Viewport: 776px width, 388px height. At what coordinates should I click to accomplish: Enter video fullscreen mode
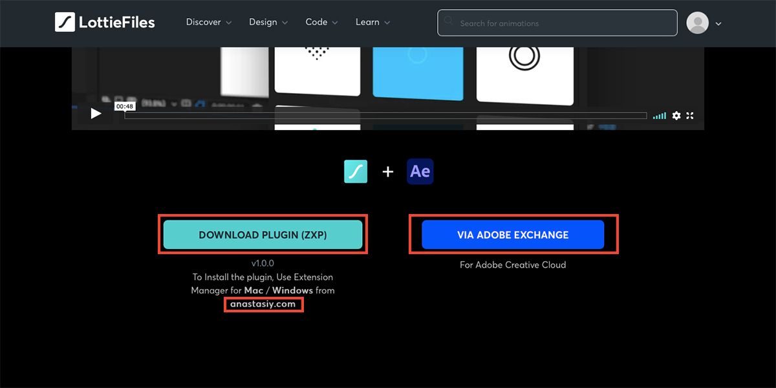[690, 116]
